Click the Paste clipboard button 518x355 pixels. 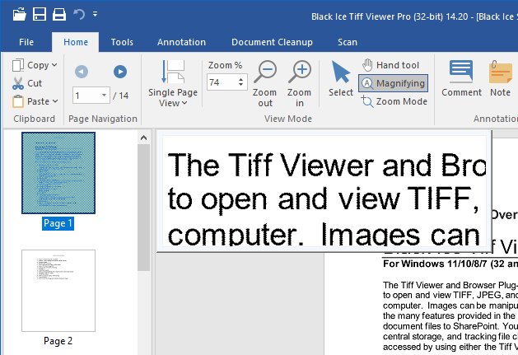coord(30,101)
